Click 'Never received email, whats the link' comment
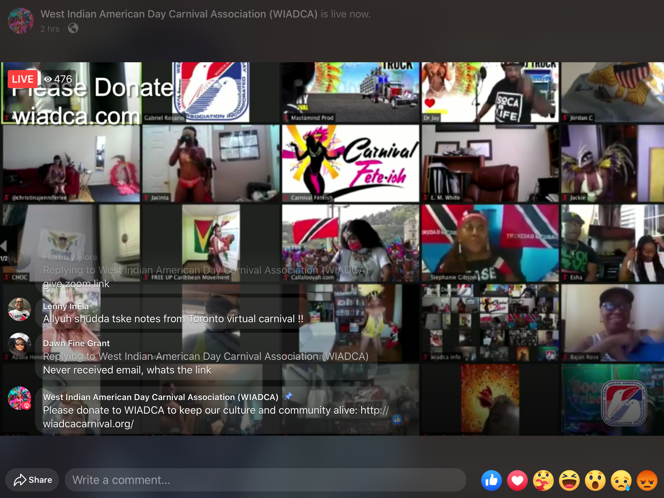This screenshot has width=664, height=498. click(127, 370)
